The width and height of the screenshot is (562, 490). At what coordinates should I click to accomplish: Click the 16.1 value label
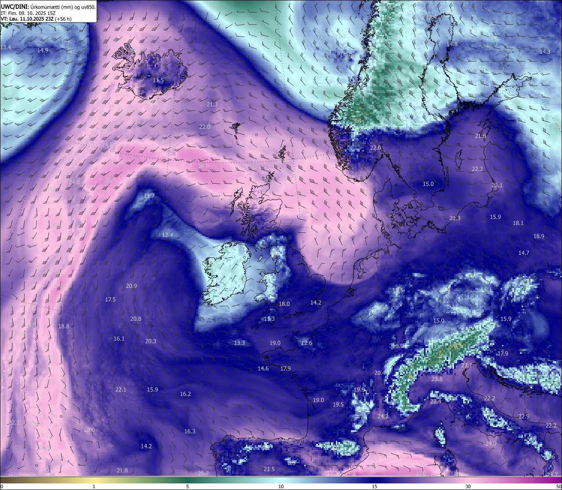pos(119,338)
